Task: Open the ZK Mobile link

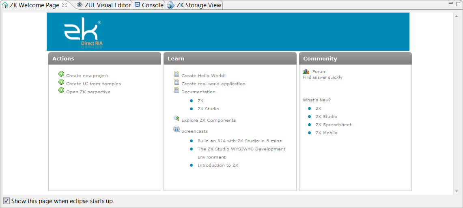Action: click(327, 133)
